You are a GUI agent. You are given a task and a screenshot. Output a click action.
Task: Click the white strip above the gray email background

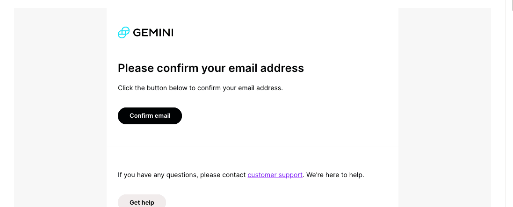click(253, 4)
